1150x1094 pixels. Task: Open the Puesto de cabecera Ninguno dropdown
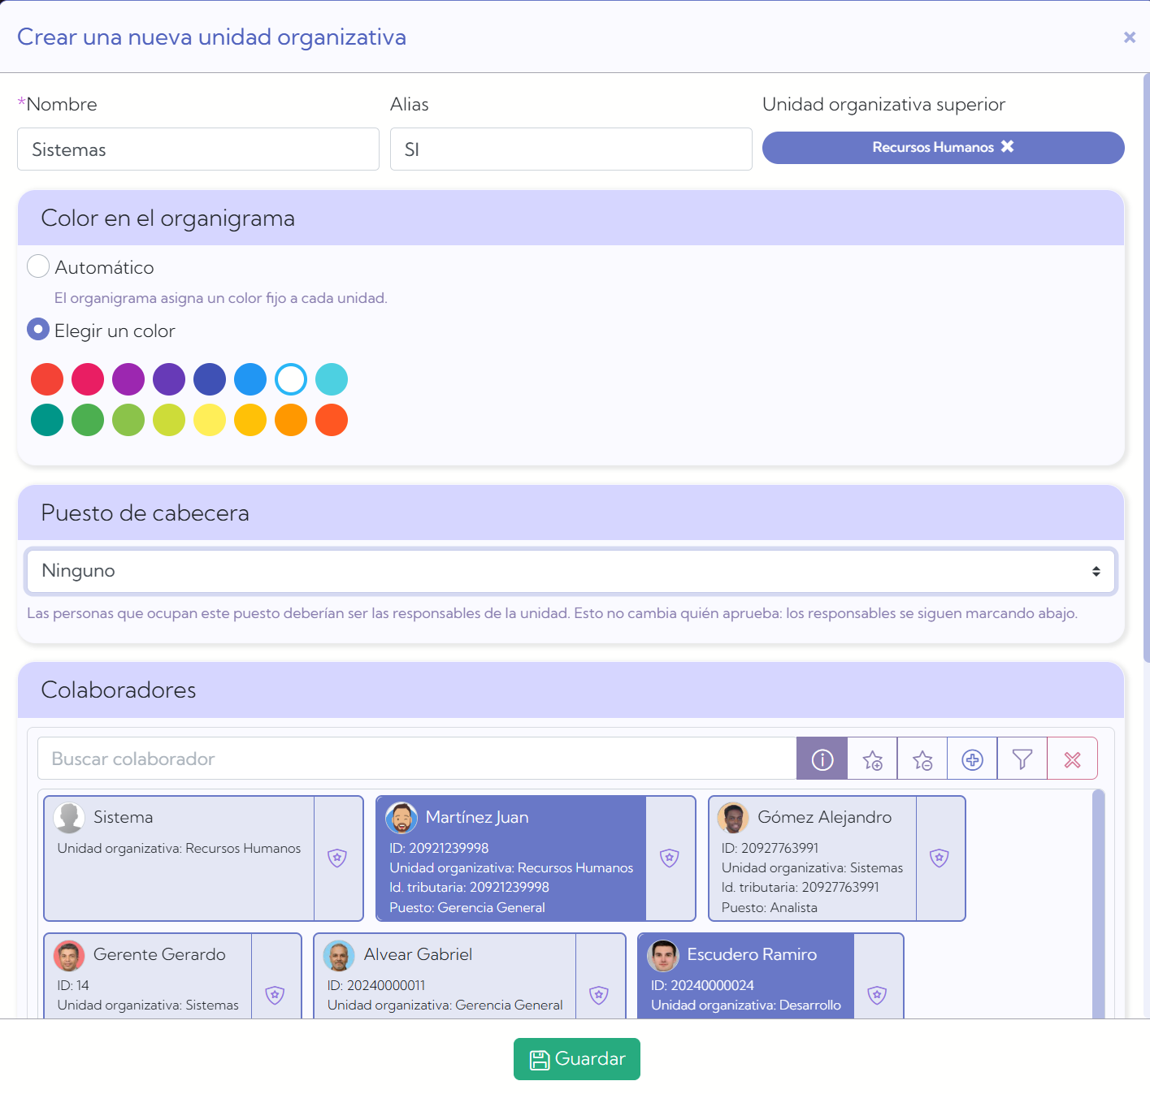[571, 571]
